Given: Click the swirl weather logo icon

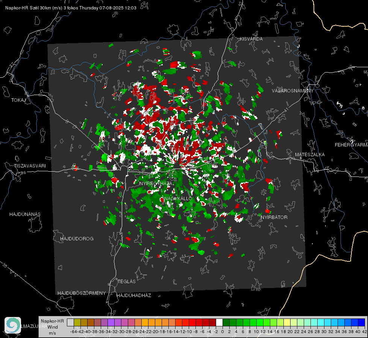Looking at the screenshot, I should [x=13, y=325].
